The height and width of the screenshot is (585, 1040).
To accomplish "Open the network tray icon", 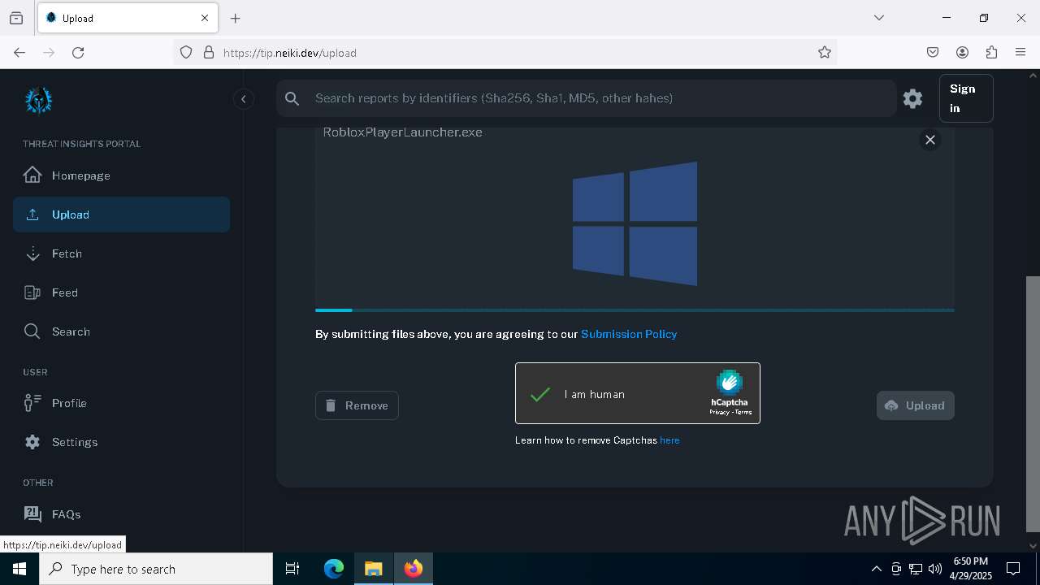I will (x=916, y=569).
